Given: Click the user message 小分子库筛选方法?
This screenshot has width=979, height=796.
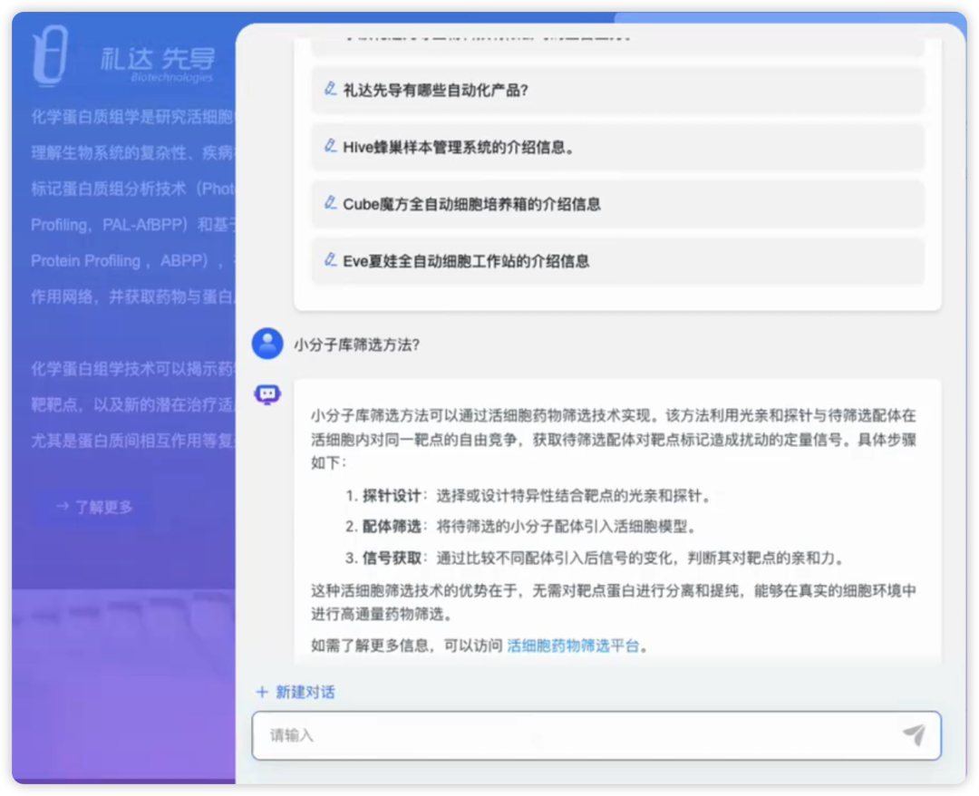Looking at the screenshot, I should click(356, 345).
